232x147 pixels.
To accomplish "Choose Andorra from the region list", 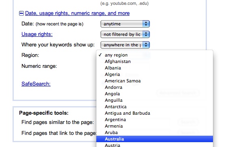I will 155,87.
